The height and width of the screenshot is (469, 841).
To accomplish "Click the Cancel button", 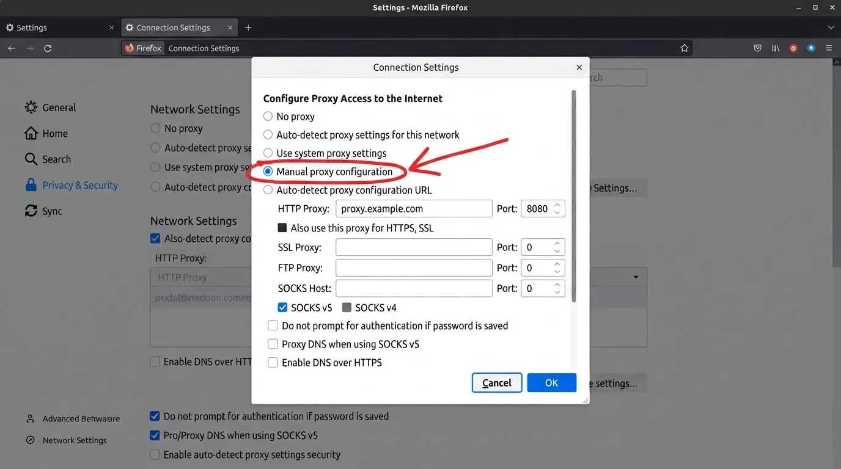I will pos(497,383).
